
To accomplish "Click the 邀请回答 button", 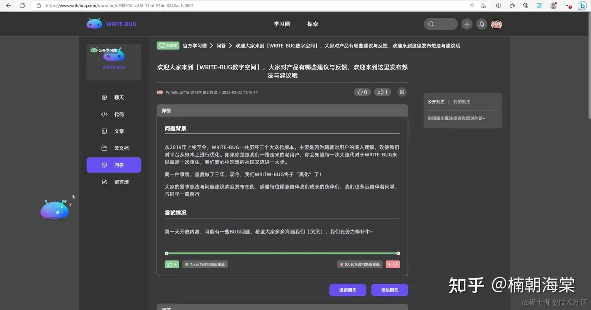I will click(x=348, y=290).
